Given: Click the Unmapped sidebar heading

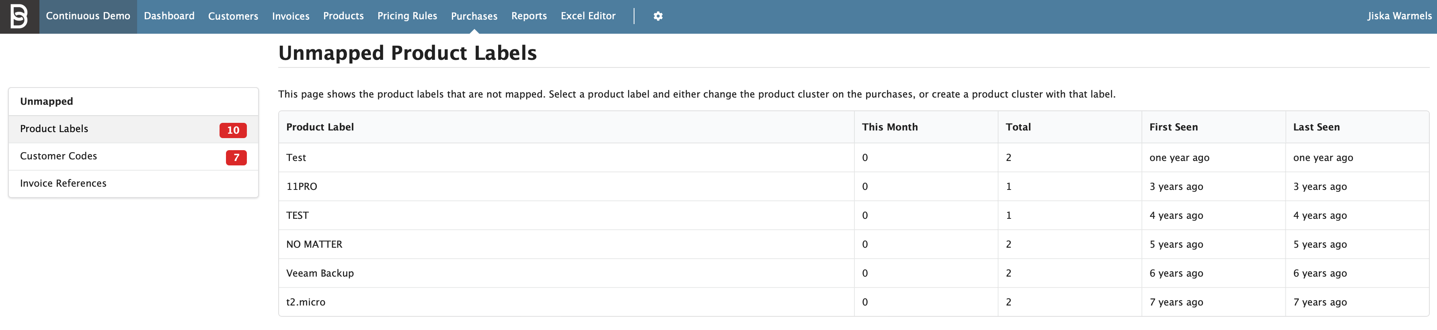Looking at the screenshot, I should 46,102.
